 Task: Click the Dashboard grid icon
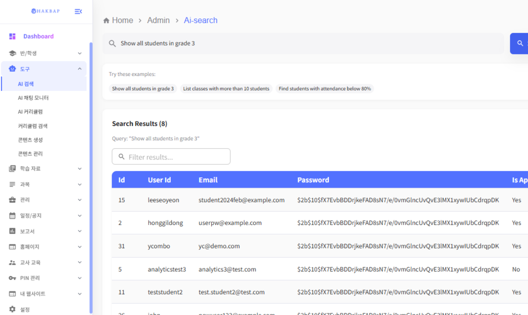(x=13, y=36)
